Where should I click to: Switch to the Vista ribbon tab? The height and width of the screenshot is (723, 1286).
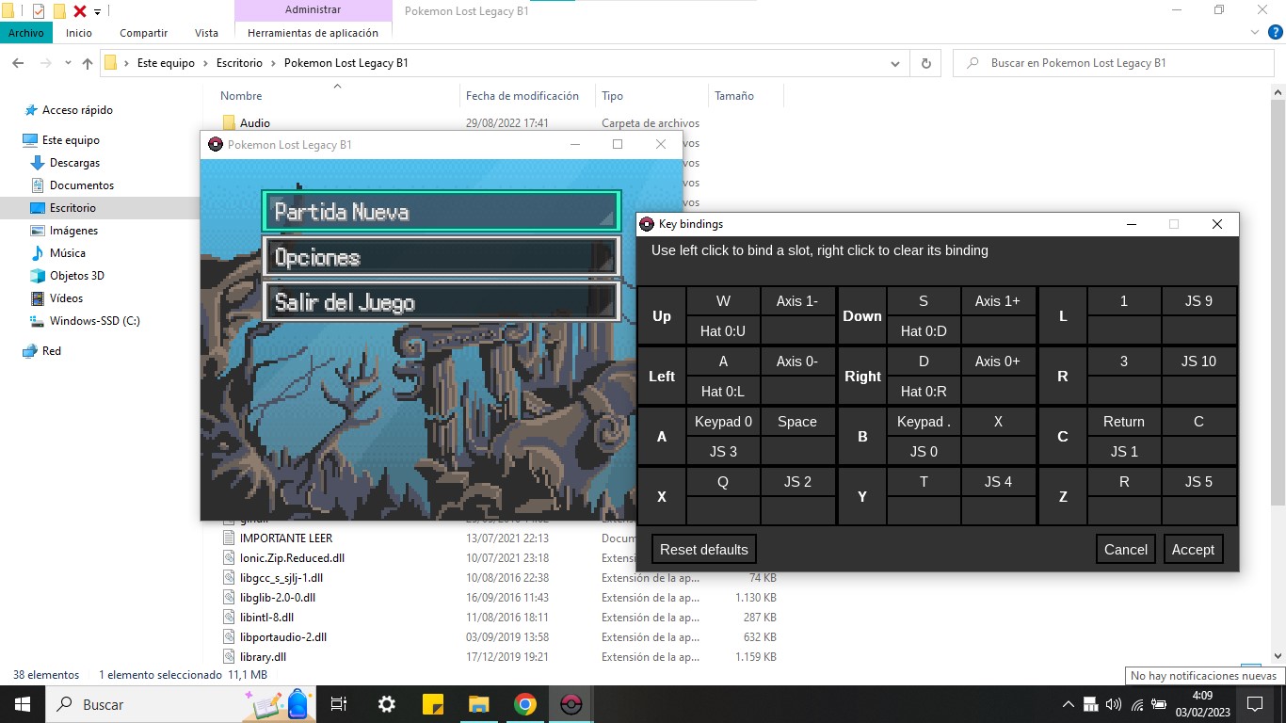pos(206,33)
